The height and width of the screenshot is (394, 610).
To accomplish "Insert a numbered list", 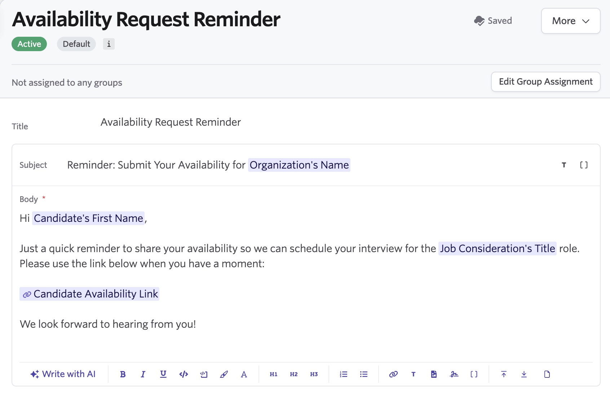I will pos(344,374).
